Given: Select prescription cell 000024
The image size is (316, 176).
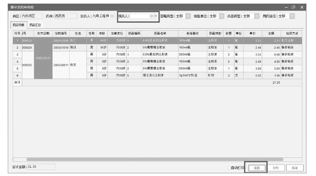Looking at the screenshot, I should 28,47.
